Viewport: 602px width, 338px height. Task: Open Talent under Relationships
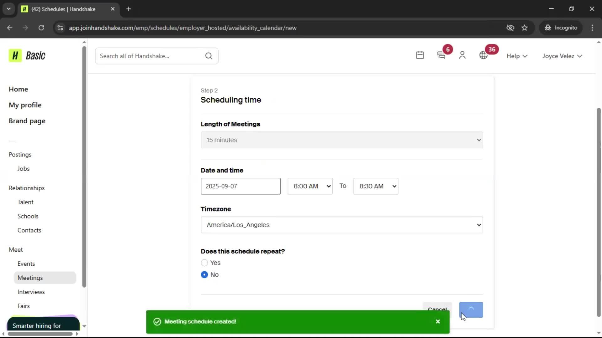(25, 202)
